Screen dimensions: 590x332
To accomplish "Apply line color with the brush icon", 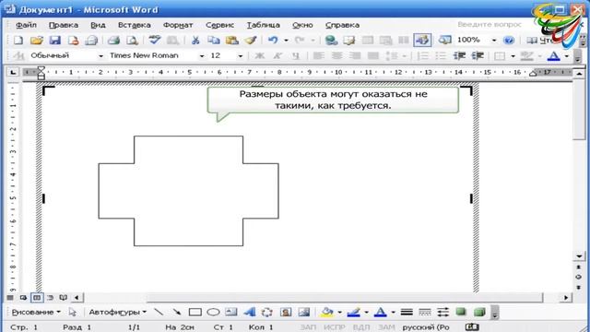I will click(x=354, y=312).
